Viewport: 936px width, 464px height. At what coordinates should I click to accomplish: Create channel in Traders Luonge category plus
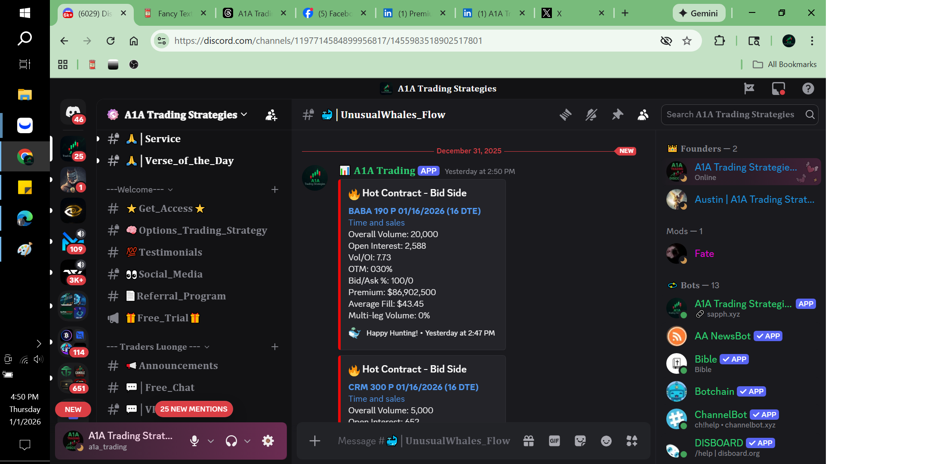pos(275,347)
